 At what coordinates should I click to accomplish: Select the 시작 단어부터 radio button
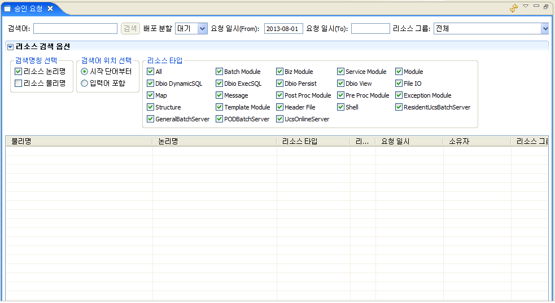pyautogui.click(x=85, y=72)
